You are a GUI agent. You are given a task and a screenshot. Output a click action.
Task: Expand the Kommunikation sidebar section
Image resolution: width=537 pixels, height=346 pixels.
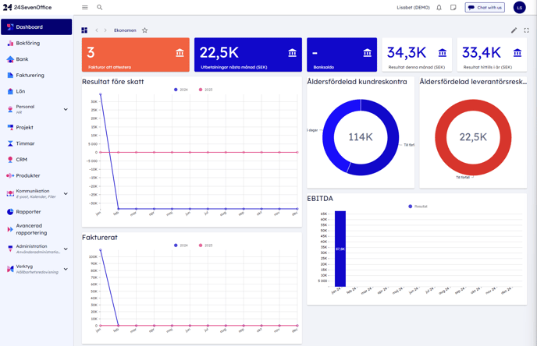[x=66, y=193]
